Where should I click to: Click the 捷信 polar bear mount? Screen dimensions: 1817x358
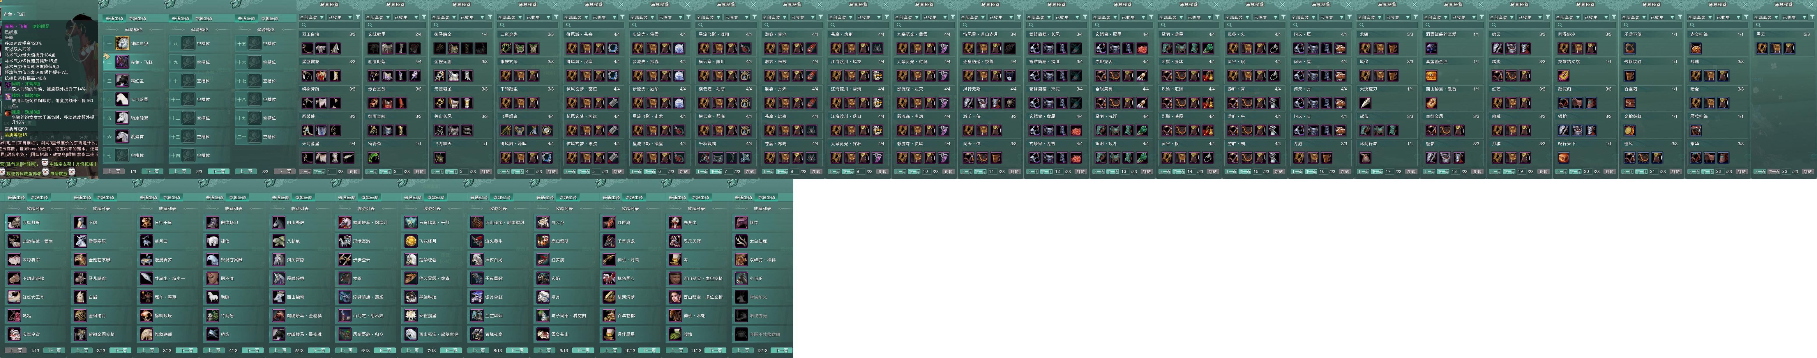click(x=213, y=241)
